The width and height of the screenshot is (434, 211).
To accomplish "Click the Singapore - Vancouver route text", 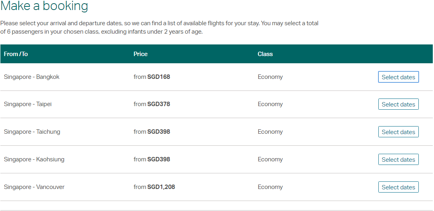I will point(34,187).
